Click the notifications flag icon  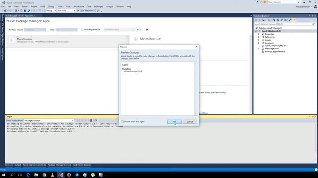click(258, 2)
